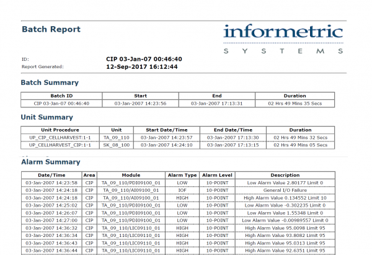Click Duration header in Batch Summary table
This screenshot has height=255, width=372.
295,96
